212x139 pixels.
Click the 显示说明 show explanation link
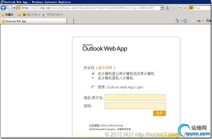pos(105,68)
